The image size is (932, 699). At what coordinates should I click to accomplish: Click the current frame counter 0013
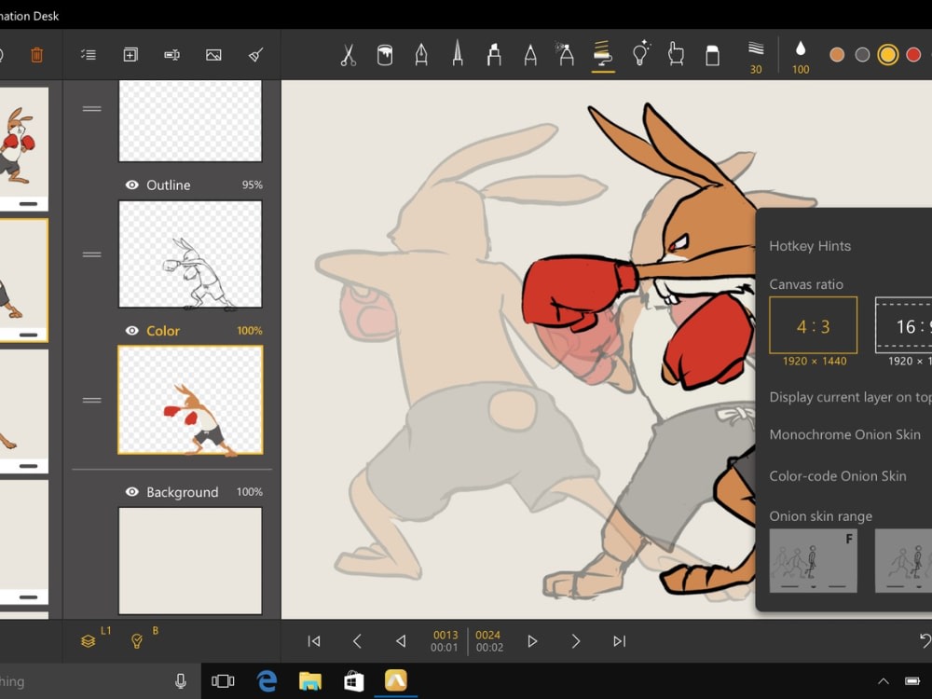[x=445, y=635]
